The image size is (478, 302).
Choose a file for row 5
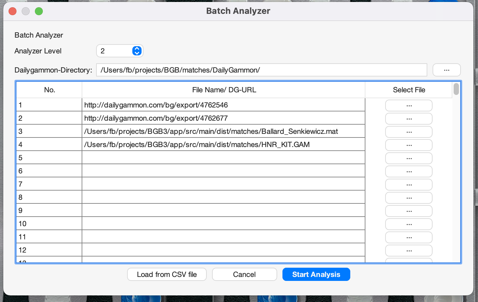pos(409,158)
